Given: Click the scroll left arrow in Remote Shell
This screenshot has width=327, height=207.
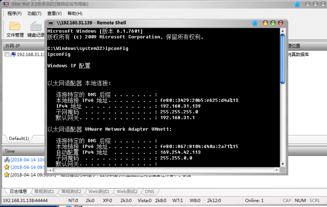Looking at the screenshot, I should pos(50,170).
